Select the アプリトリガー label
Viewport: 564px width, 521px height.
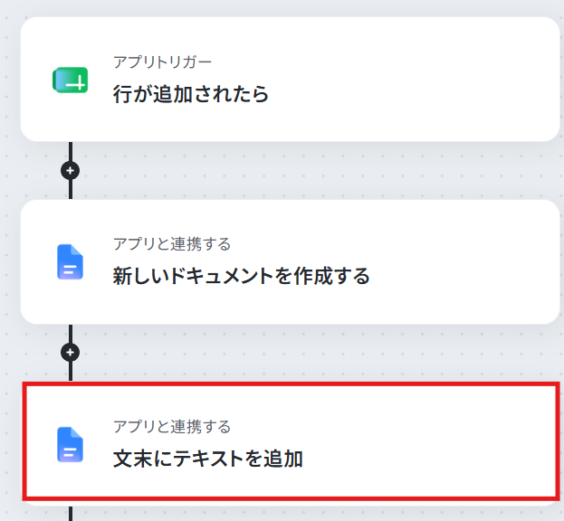pos(162,62)
